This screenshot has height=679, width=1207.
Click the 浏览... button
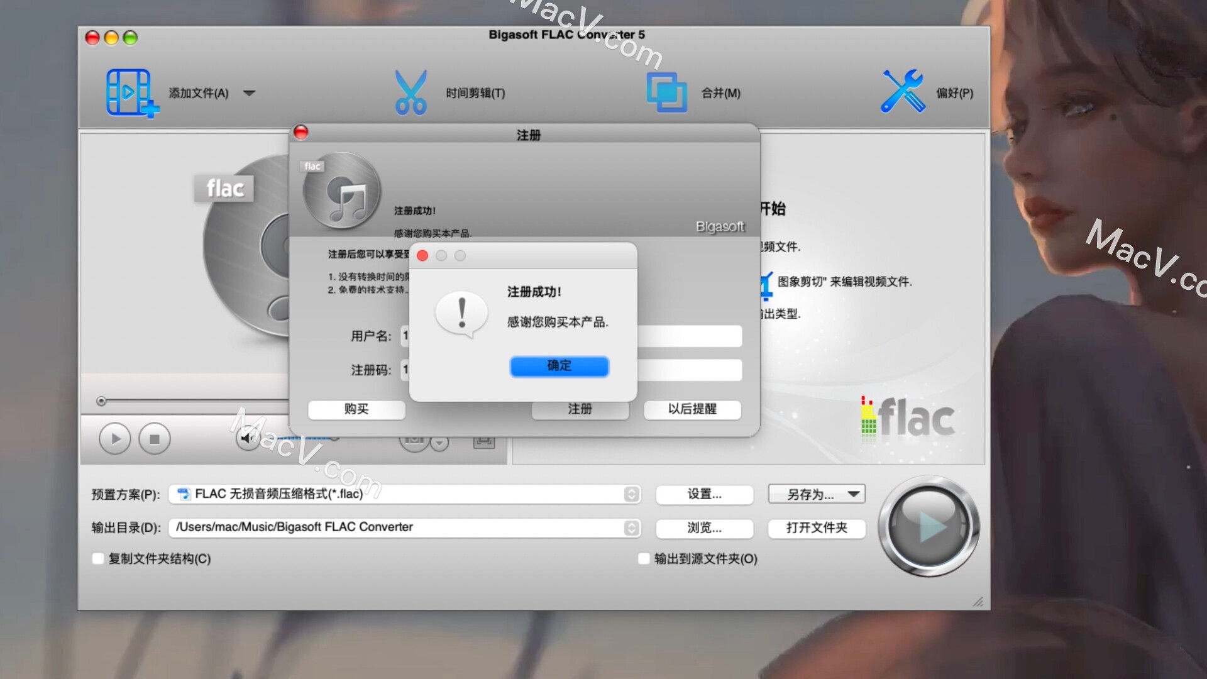704,528
